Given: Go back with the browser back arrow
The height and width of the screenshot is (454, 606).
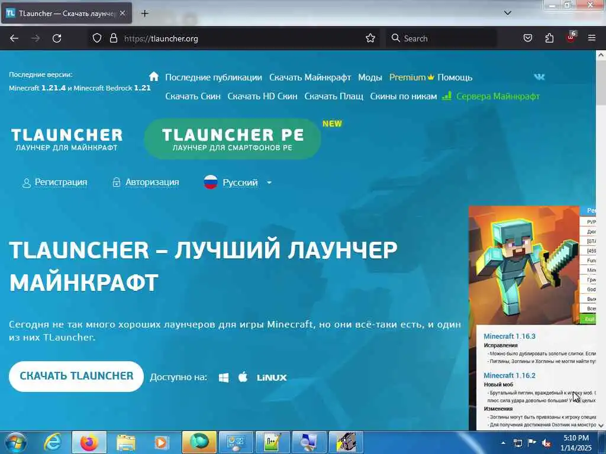Looking at the screenshot, I should point(14,38).
